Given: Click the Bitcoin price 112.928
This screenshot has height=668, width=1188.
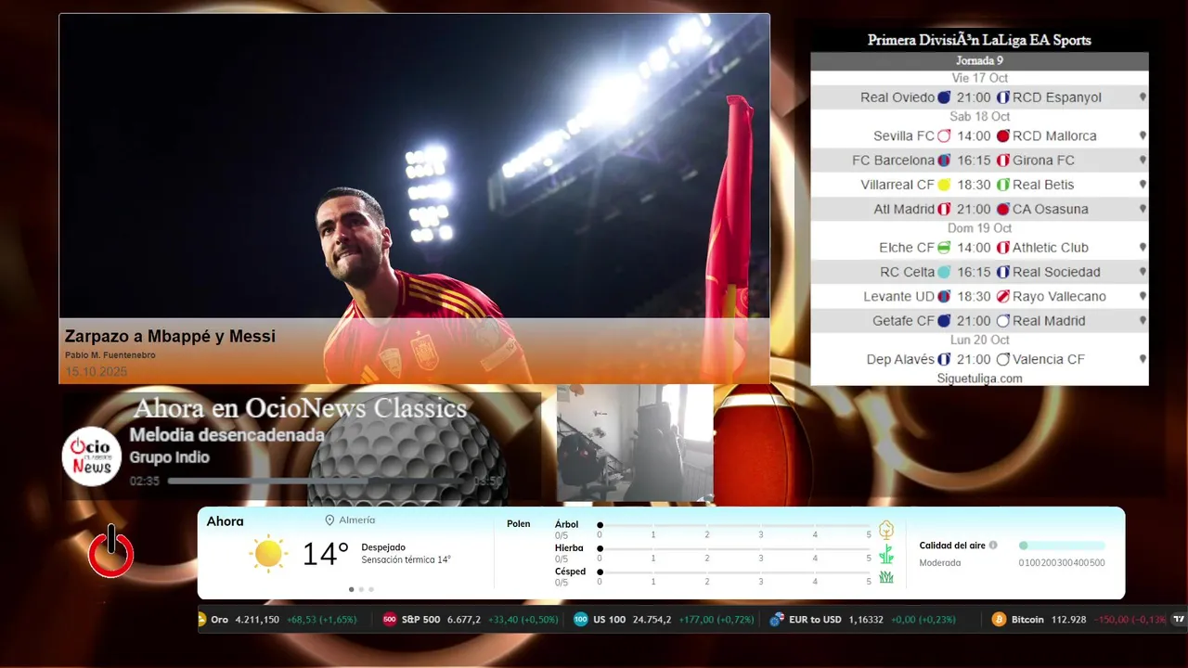Looking at the screenshot, I should [1068, 620].
